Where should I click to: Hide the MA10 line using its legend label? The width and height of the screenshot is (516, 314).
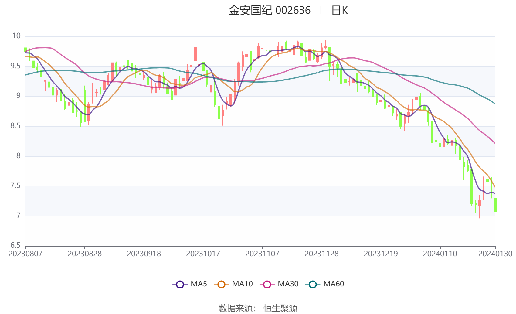pos(242,284)
